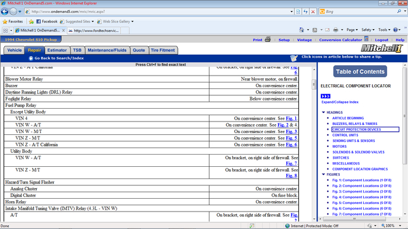Open Fig. 4: Component Locations link
Image resolution: width=408 pixels, height=229 pixels.
pos(362,197)
